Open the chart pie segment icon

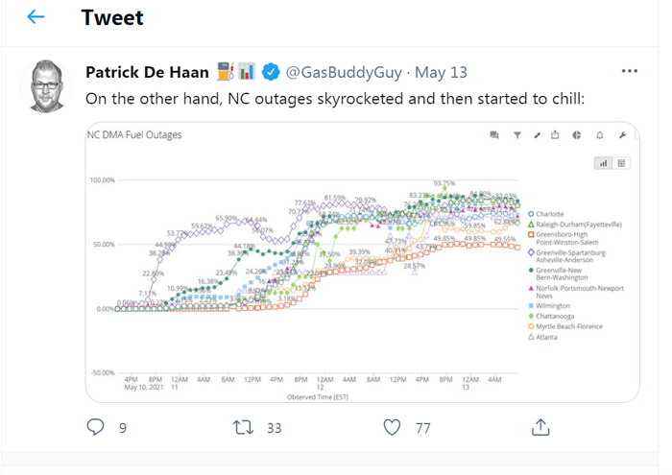pos(577,135)
